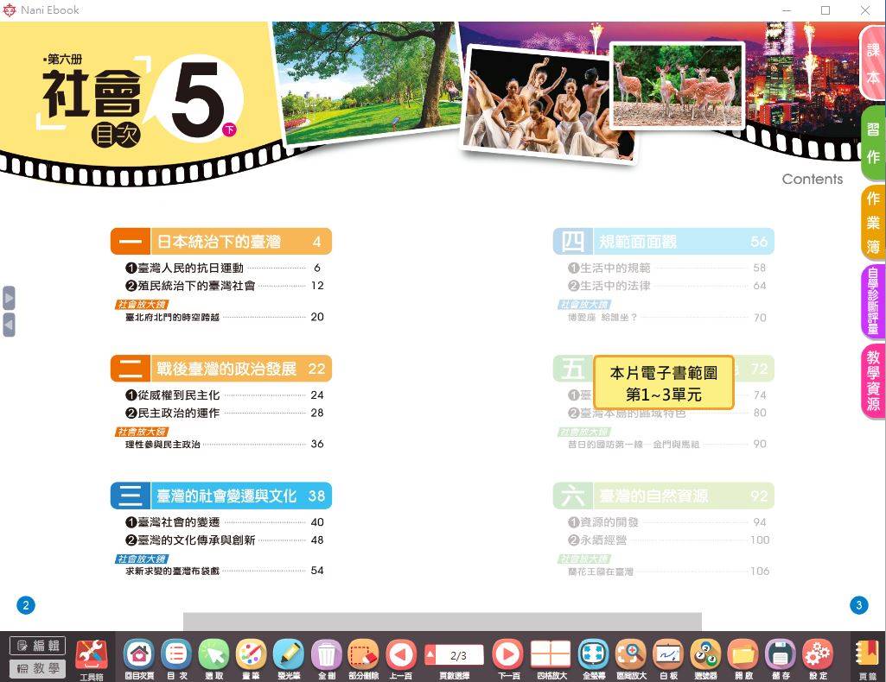
Task: Open unit 三 臺灣的社會變遷與文化
Action: [221, 496]
